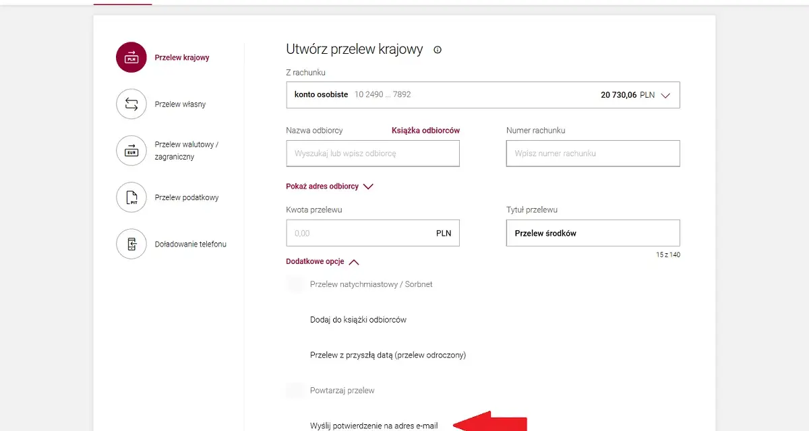Viewport: 809px width, 431px height.
Task: Click the Z rachunku label
Action: 306,72
